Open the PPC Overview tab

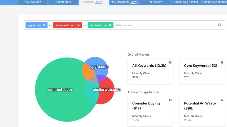tap(32, 2)
